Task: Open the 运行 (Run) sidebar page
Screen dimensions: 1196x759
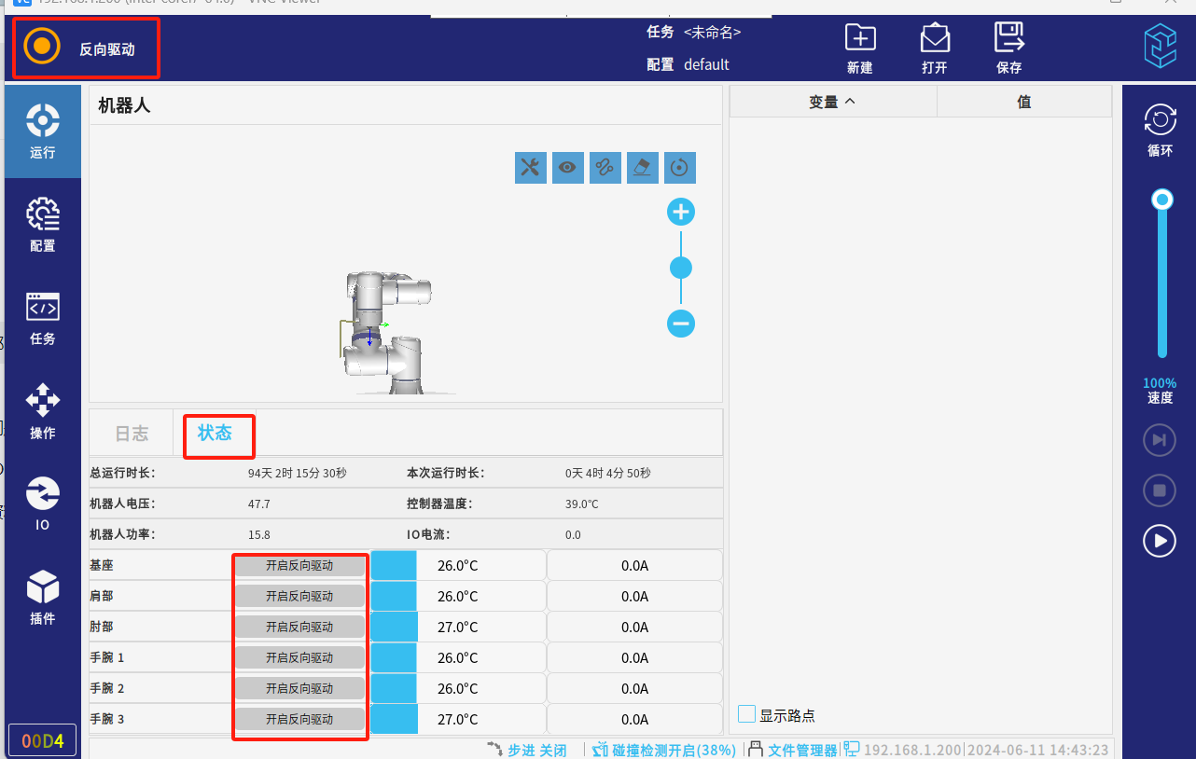Action: (43, 131)
